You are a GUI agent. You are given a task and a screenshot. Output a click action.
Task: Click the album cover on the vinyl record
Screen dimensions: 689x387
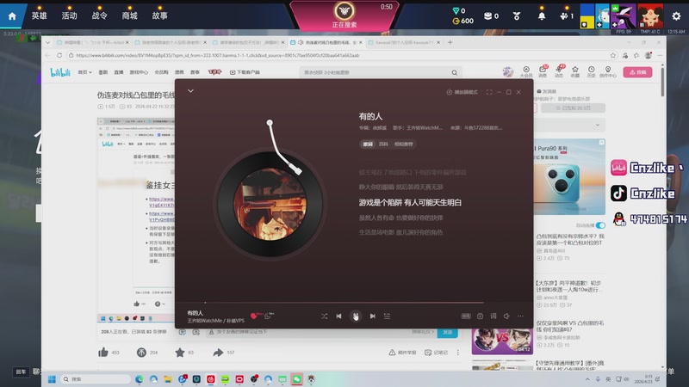click(x=270, y=204)
